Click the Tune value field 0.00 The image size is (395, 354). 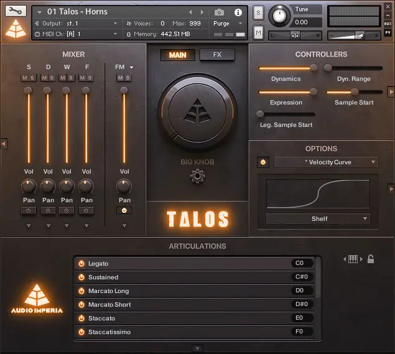[305, 22]
